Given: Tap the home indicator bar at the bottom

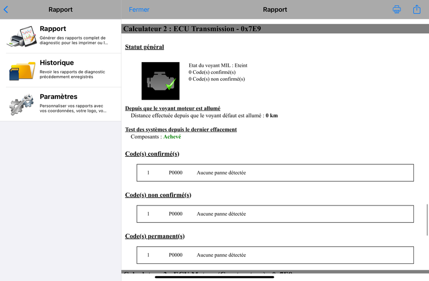Looking at the screenshot, I should click(x=214, y=277).
